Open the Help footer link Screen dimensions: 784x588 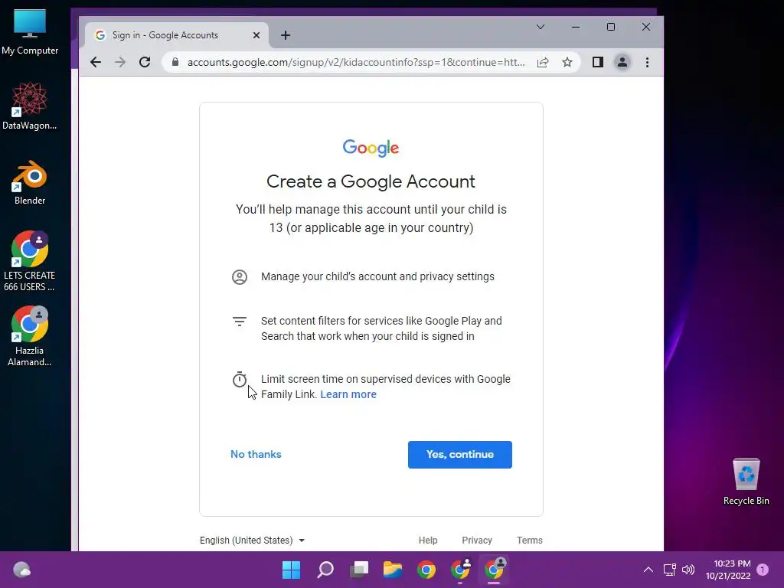428,540
